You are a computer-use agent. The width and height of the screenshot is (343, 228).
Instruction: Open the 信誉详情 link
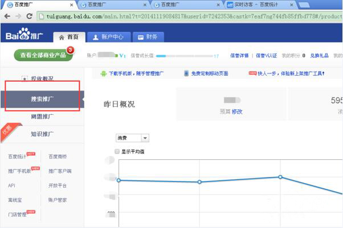coord(239,56)
